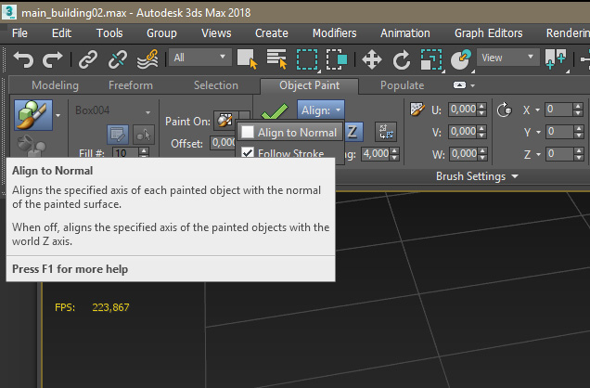Expand the Brush Settings panel arrow
The image size is (590, 388).
[x=515, y=176]
